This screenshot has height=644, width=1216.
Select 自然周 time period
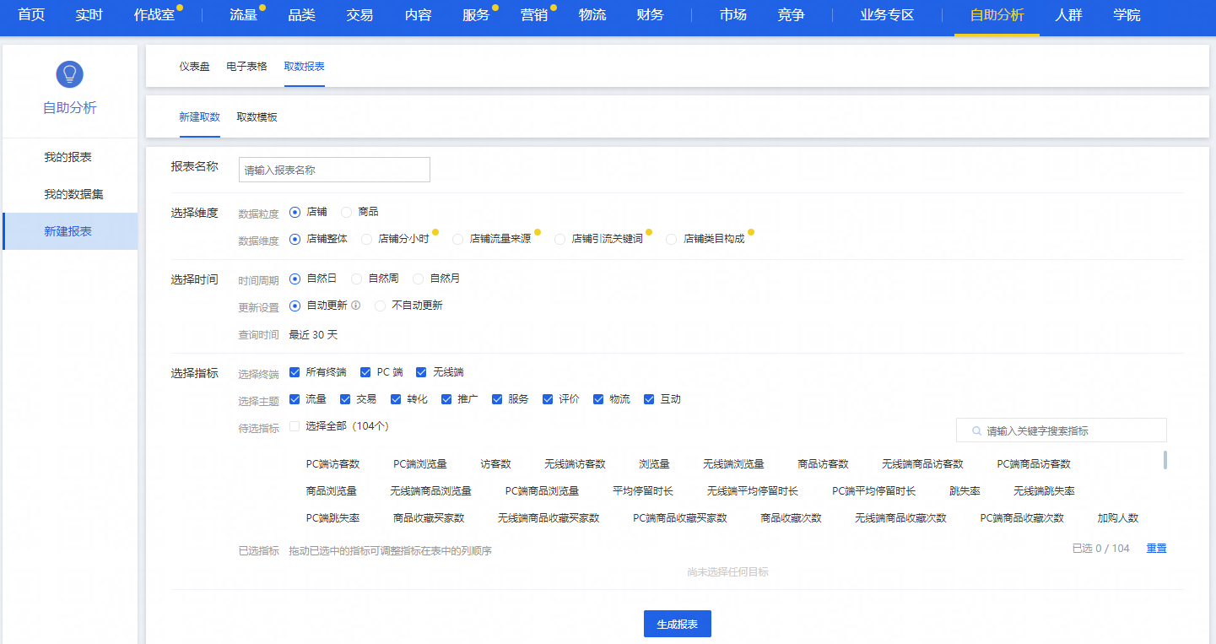(357, 279)
